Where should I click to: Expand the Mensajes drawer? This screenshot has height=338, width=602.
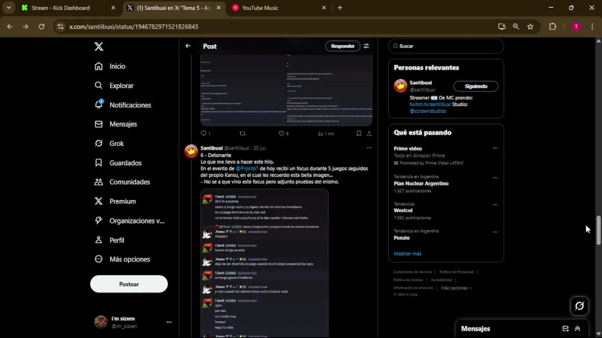(578, 329)
